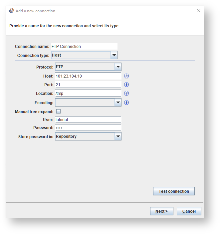Click the Host address input field
Screen dimensions: 220x234
(88, 76)
